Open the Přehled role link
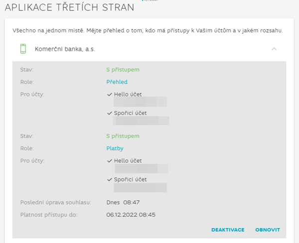Screen dimensions: 299x243 (117, 82)
